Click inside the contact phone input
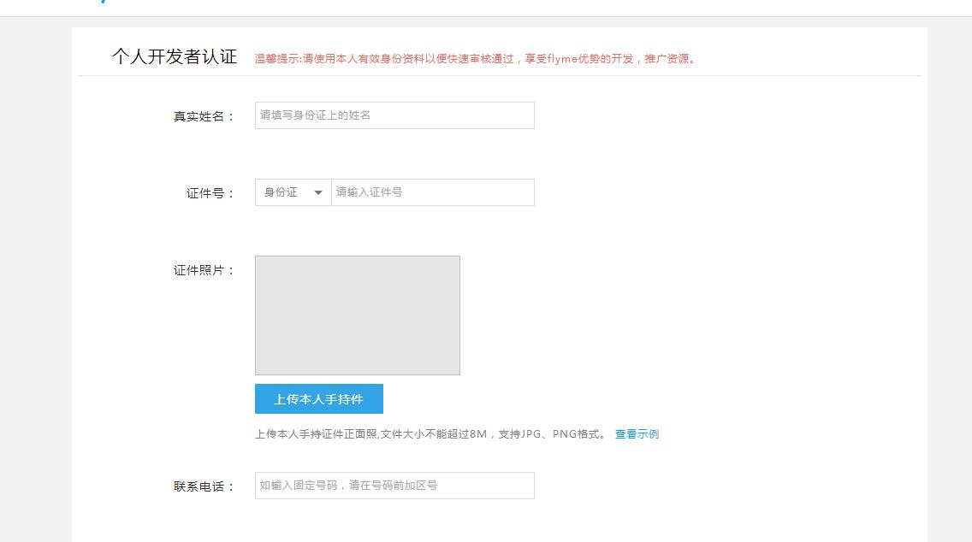Viewport: 972px width, 542px height. [x=394, y=485]
